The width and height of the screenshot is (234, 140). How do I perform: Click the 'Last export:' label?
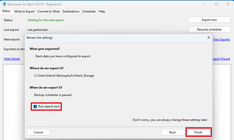[12, 30]
